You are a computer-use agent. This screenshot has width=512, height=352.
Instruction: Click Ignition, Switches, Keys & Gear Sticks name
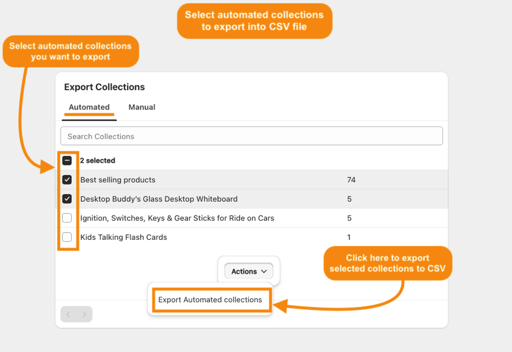[x=177, y=218]
